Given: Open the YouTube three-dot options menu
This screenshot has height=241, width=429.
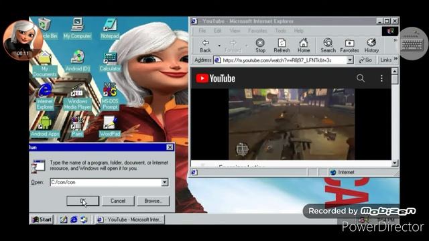Looking at the screenshot, I should 381,78.
